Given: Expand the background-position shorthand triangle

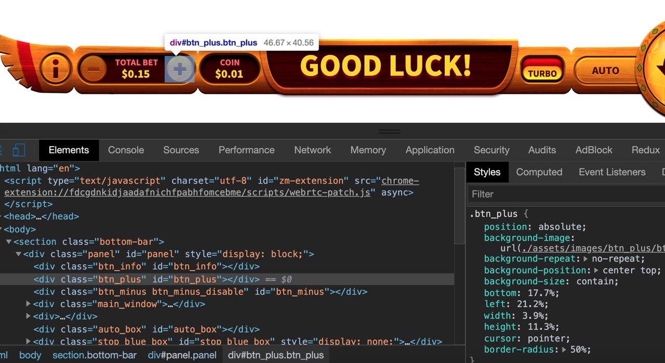Looking at the screenshot, I should (596, 270).
